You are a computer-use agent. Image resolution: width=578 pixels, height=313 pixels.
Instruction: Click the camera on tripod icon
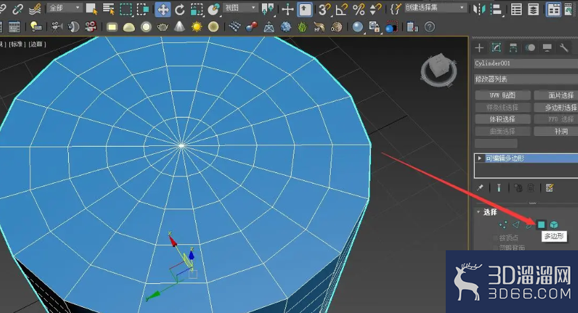click(x=56, y=26)
